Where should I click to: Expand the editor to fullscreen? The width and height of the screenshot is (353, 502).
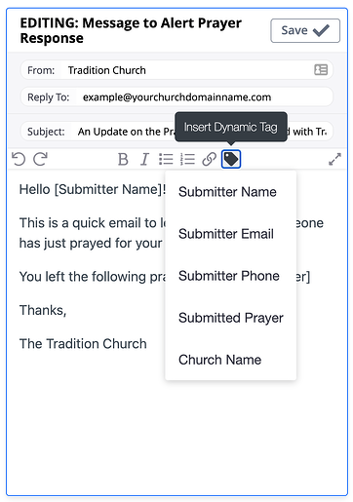pyautogui.click(x=334, y=159)
